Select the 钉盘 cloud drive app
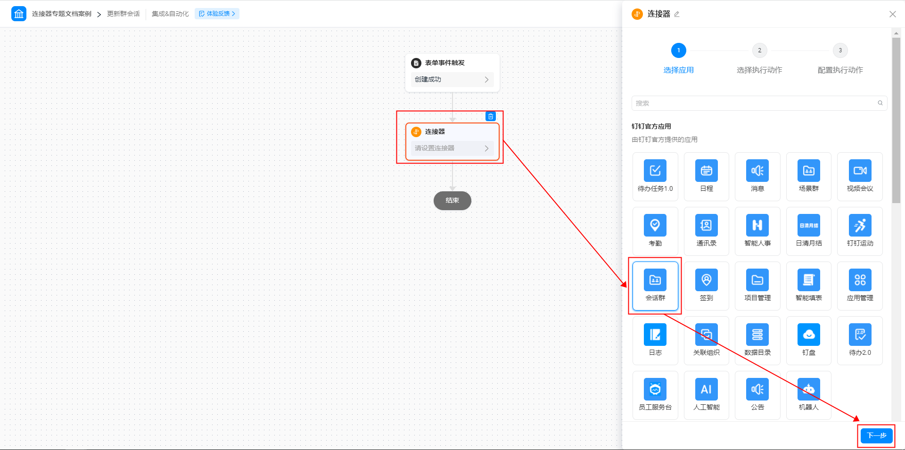 point(809,340)
